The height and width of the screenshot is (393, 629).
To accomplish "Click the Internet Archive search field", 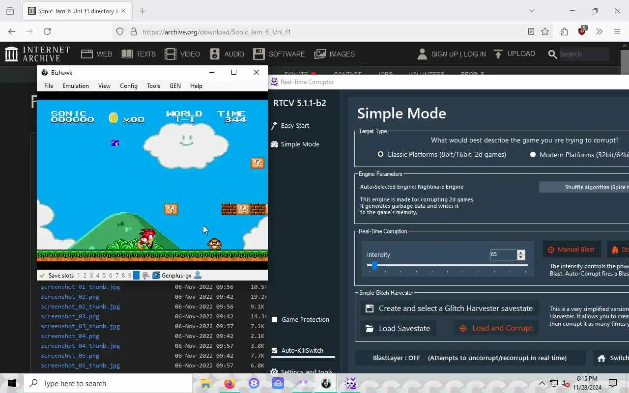I will (x=585, y=54).
